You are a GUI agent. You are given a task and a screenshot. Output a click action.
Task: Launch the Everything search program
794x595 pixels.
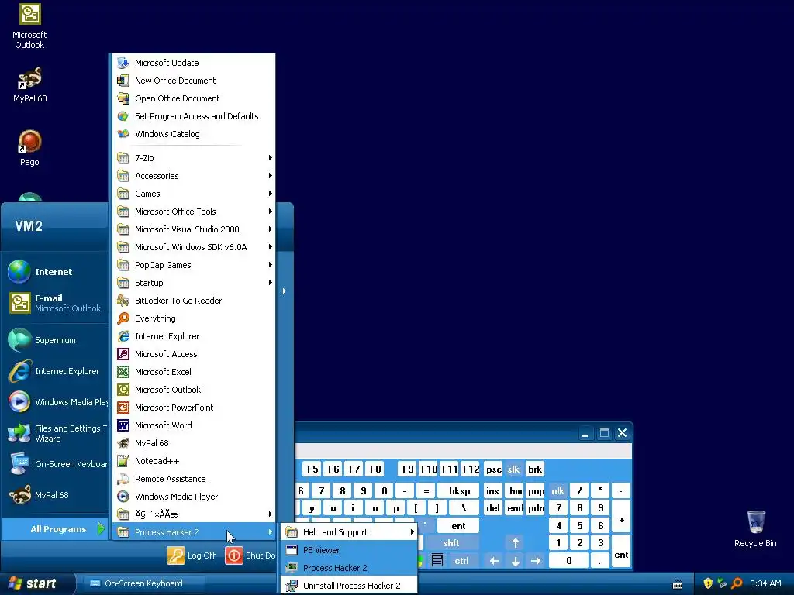coord(193,318)
